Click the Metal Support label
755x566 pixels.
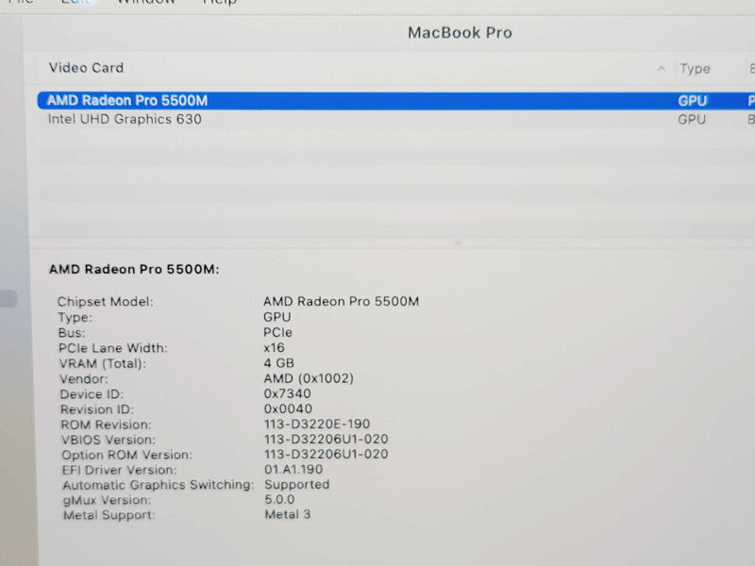pyautogui.click(x=109, y=515)
